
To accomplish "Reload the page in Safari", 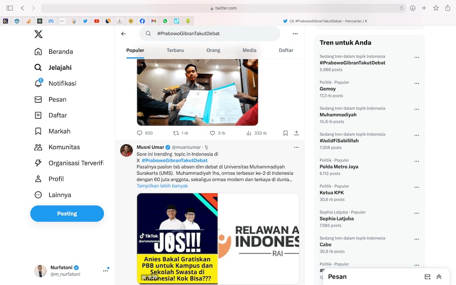I will (x=402, y=8).
